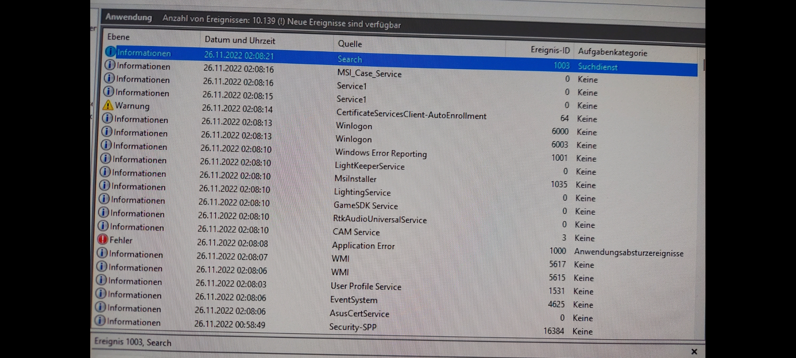Click the info icon in User Profile Service row
This screenshot has height=358, width=796.
pyautogui.click(x=101, y=280)
